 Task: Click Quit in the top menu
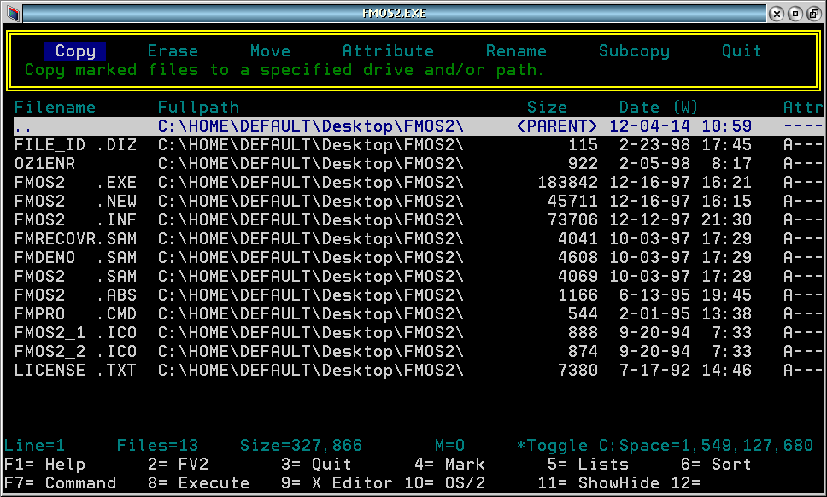click(x=742, y=51)
